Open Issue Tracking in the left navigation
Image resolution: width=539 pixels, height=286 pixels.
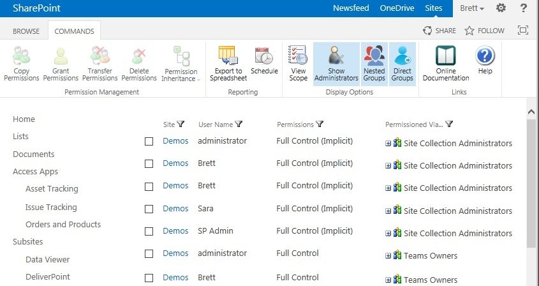51,207
